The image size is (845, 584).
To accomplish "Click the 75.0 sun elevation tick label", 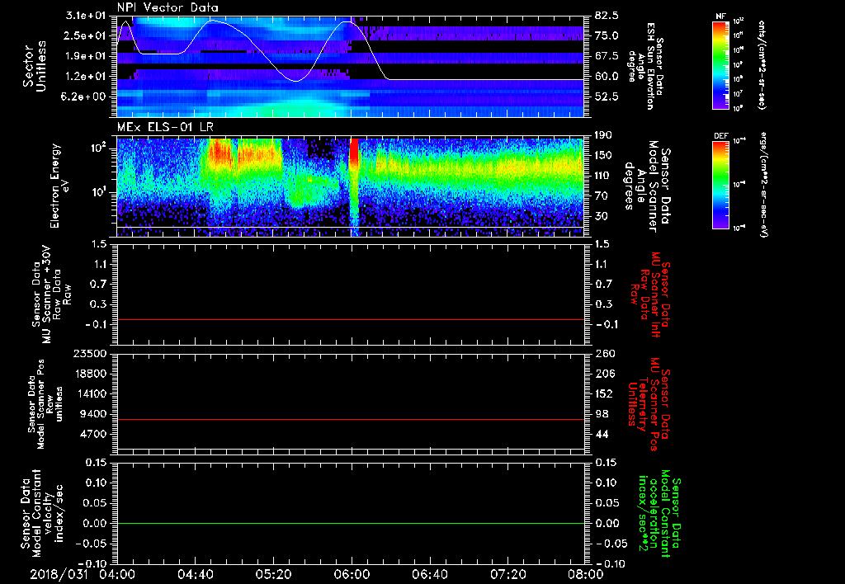I will (x=607, y=35).
